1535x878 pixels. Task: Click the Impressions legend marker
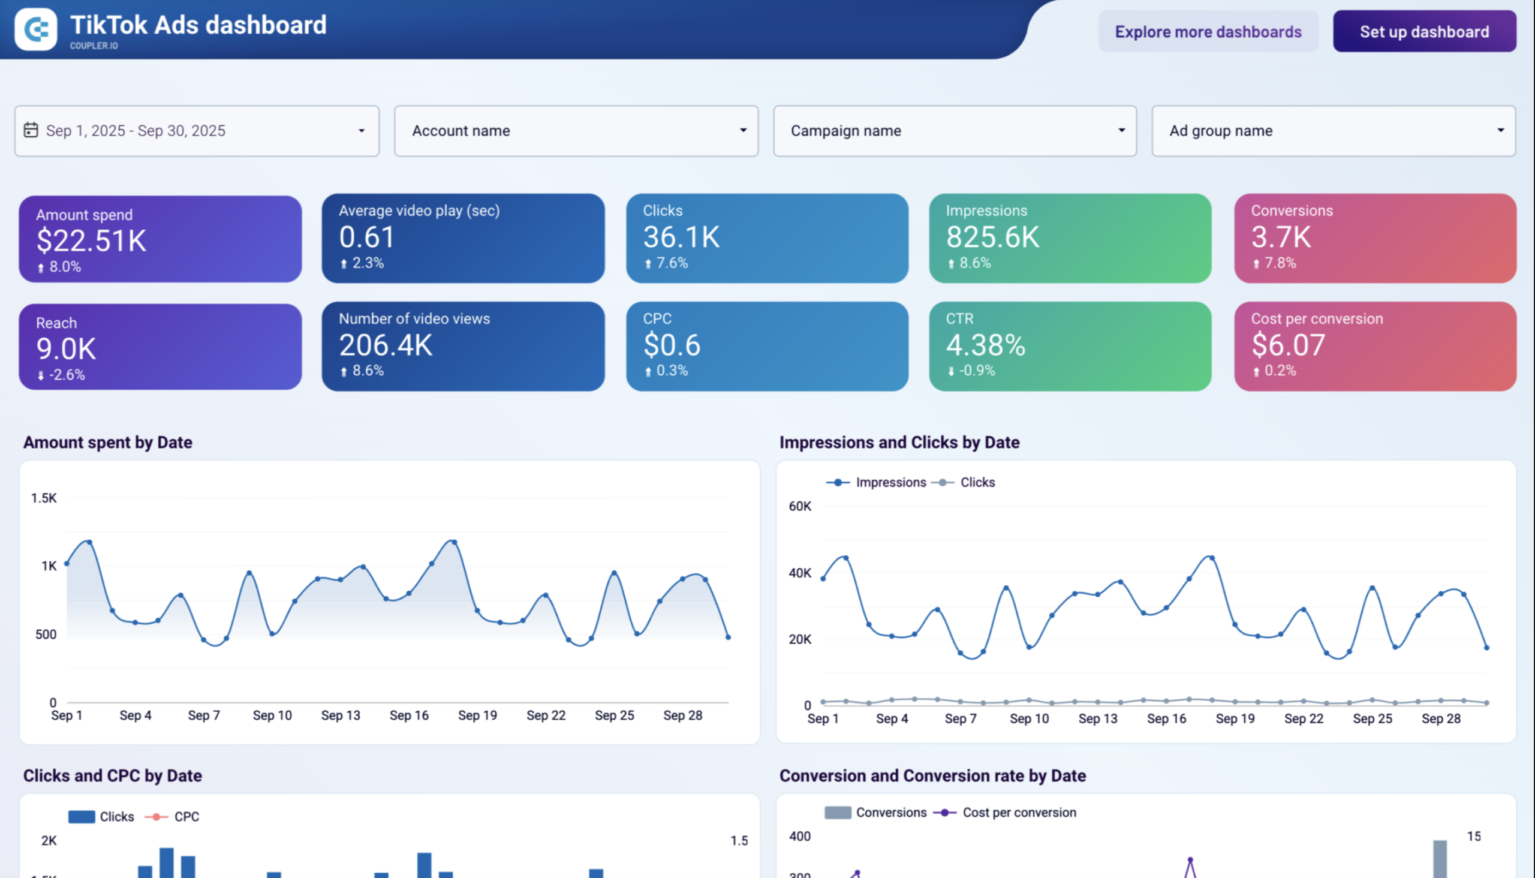[838, 482]
